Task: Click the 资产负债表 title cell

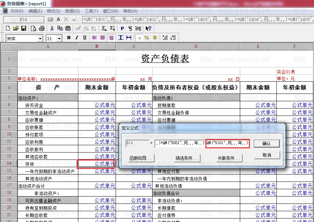Action: [165, 59]
